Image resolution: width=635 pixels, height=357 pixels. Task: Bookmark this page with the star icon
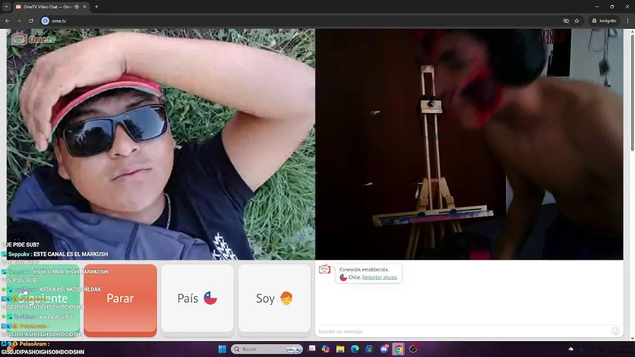pos(577,21)
